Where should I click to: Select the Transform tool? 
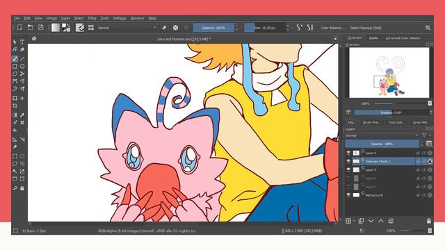click(x=15, y=98)
